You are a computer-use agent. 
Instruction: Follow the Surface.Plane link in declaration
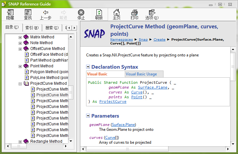153,87
